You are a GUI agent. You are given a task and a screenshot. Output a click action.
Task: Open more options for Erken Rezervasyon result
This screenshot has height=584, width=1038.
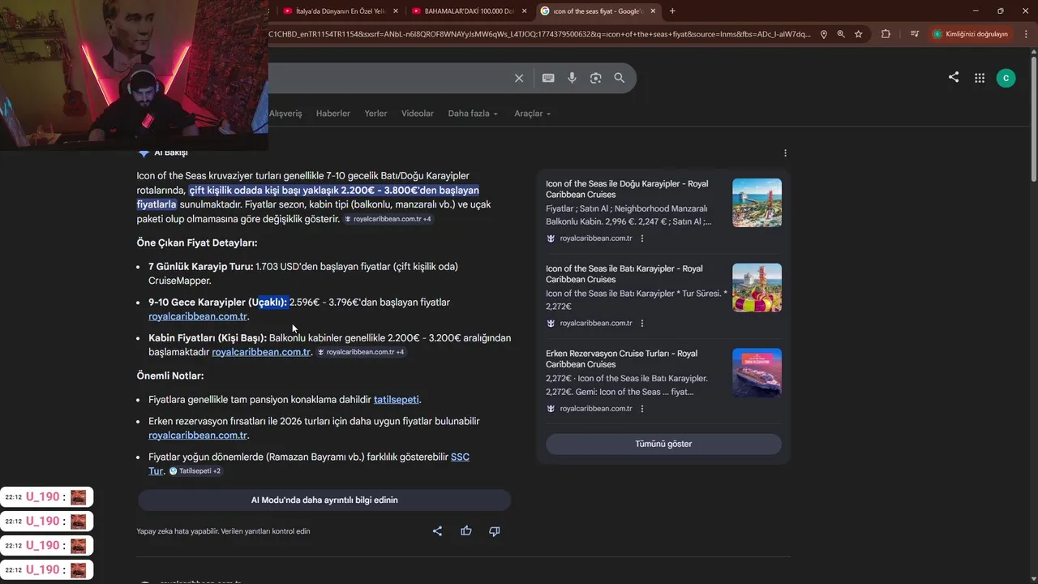click(642, 409)
